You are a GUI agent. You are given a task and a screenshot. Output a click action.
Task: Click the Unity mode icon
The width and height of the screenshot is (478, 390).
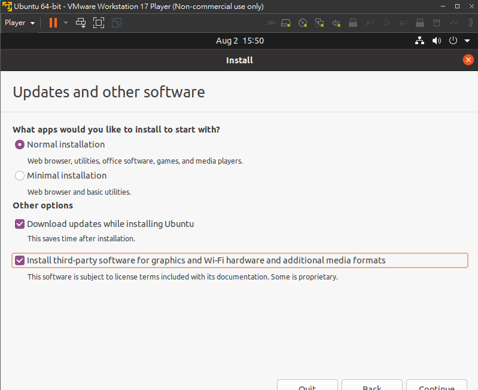pyautogui.click(x=117, y=23)
